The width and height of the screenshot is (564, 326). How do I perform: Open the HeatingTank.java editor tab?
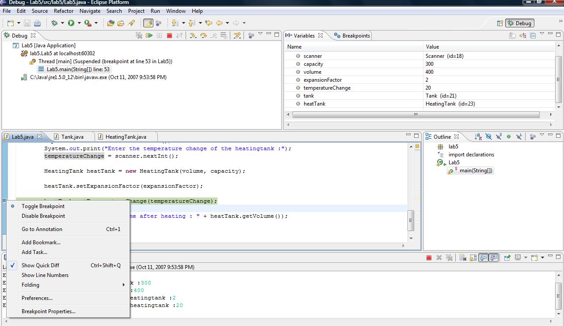(126, 137)
